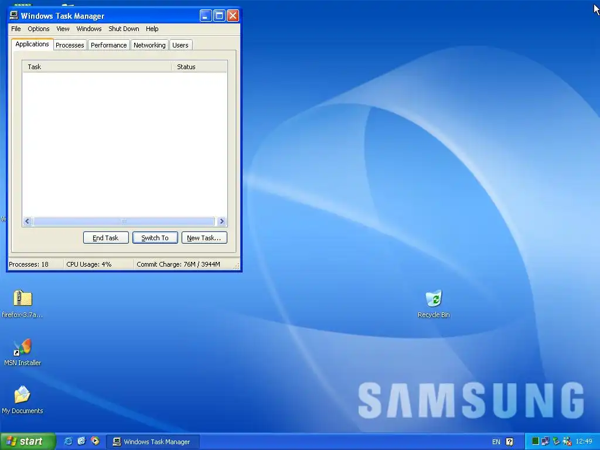Image resolution: width=600 pixels, height=450 pixels.
Task: Click the green CPU usage tray icon
Action: (x=536, y=441)
